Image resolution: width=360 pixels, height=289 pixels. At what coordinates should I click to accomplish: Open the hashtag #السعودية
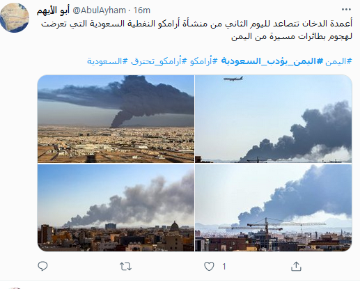tap(107, 61)
